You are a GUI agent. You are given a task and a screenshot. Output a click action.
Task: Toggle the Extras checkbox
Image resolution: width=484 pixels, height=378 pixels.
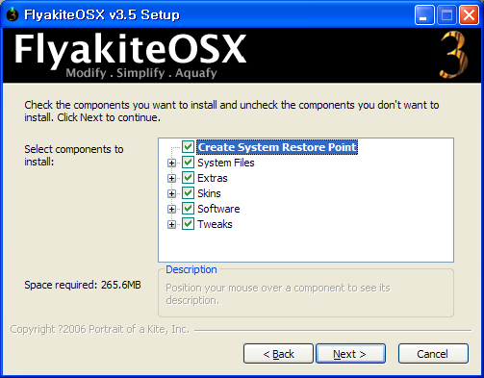coord(188,178)
